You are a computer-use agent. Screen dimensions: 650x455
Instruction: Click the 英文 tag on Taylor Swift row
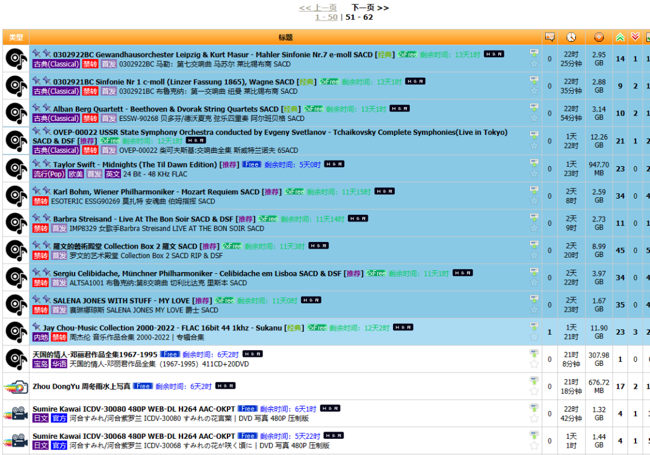point(113,174)
